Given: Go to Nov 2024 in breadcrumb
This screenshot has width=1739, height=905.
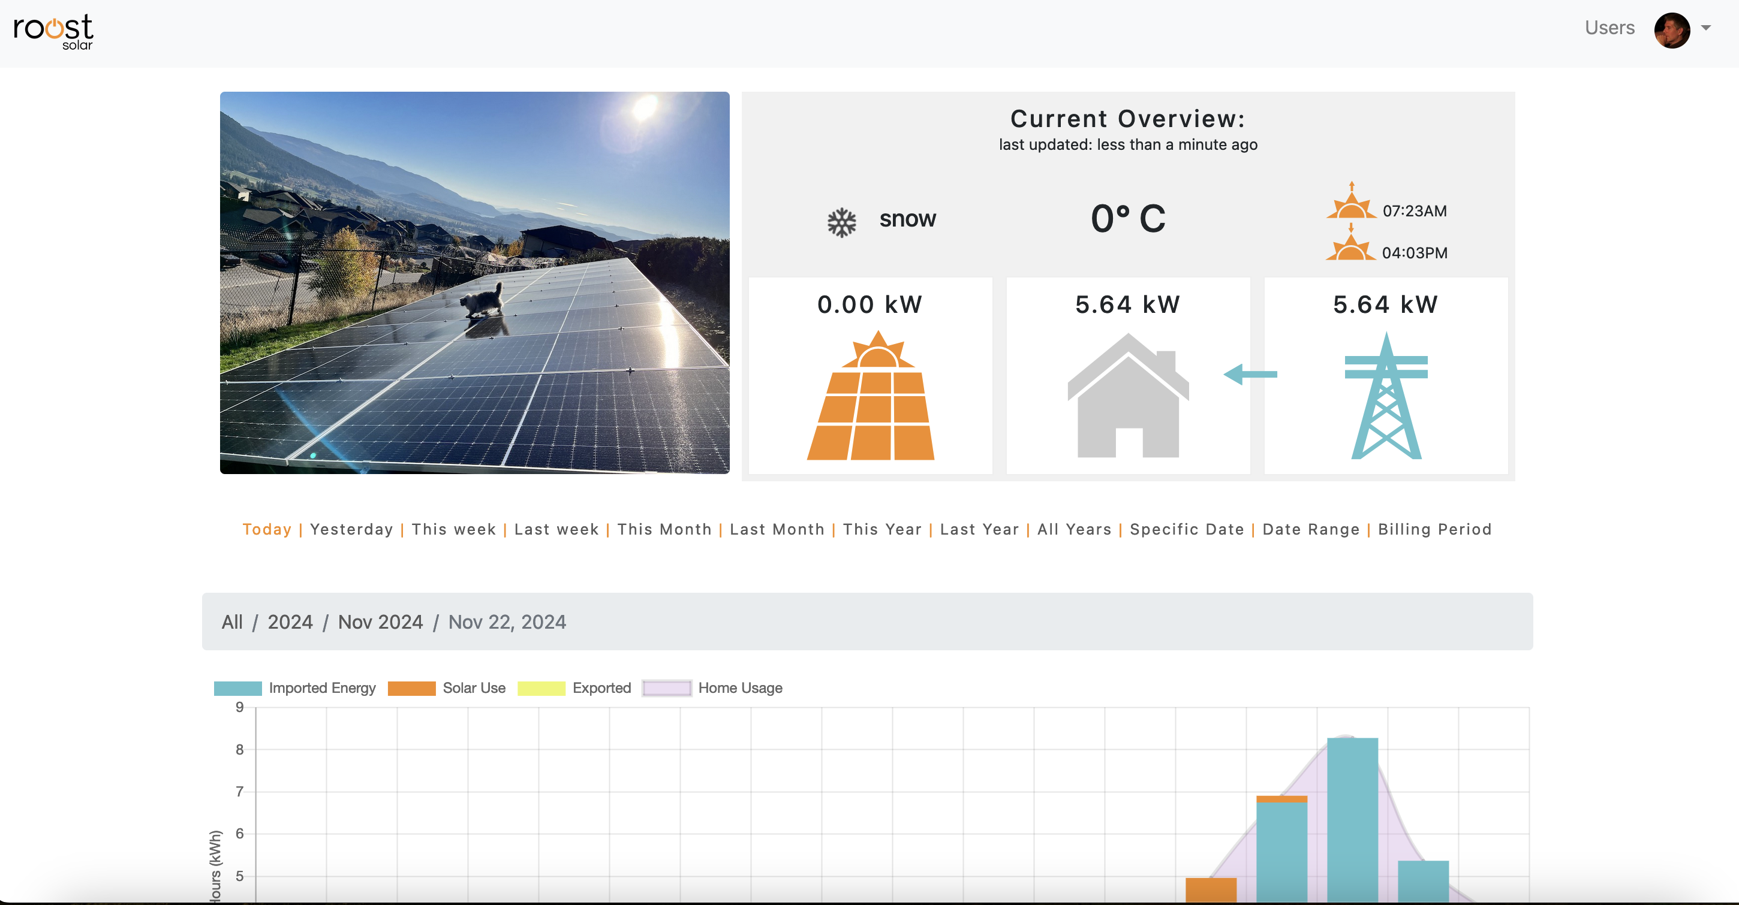Looking at the screenshot, I should point(381,622).
